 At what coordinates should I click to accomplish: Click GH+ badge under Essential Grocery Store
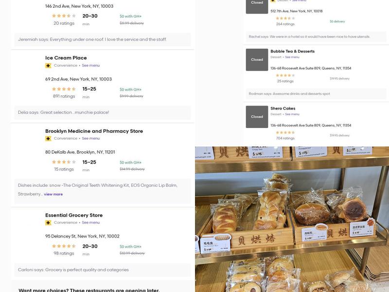tap(48, 223)
